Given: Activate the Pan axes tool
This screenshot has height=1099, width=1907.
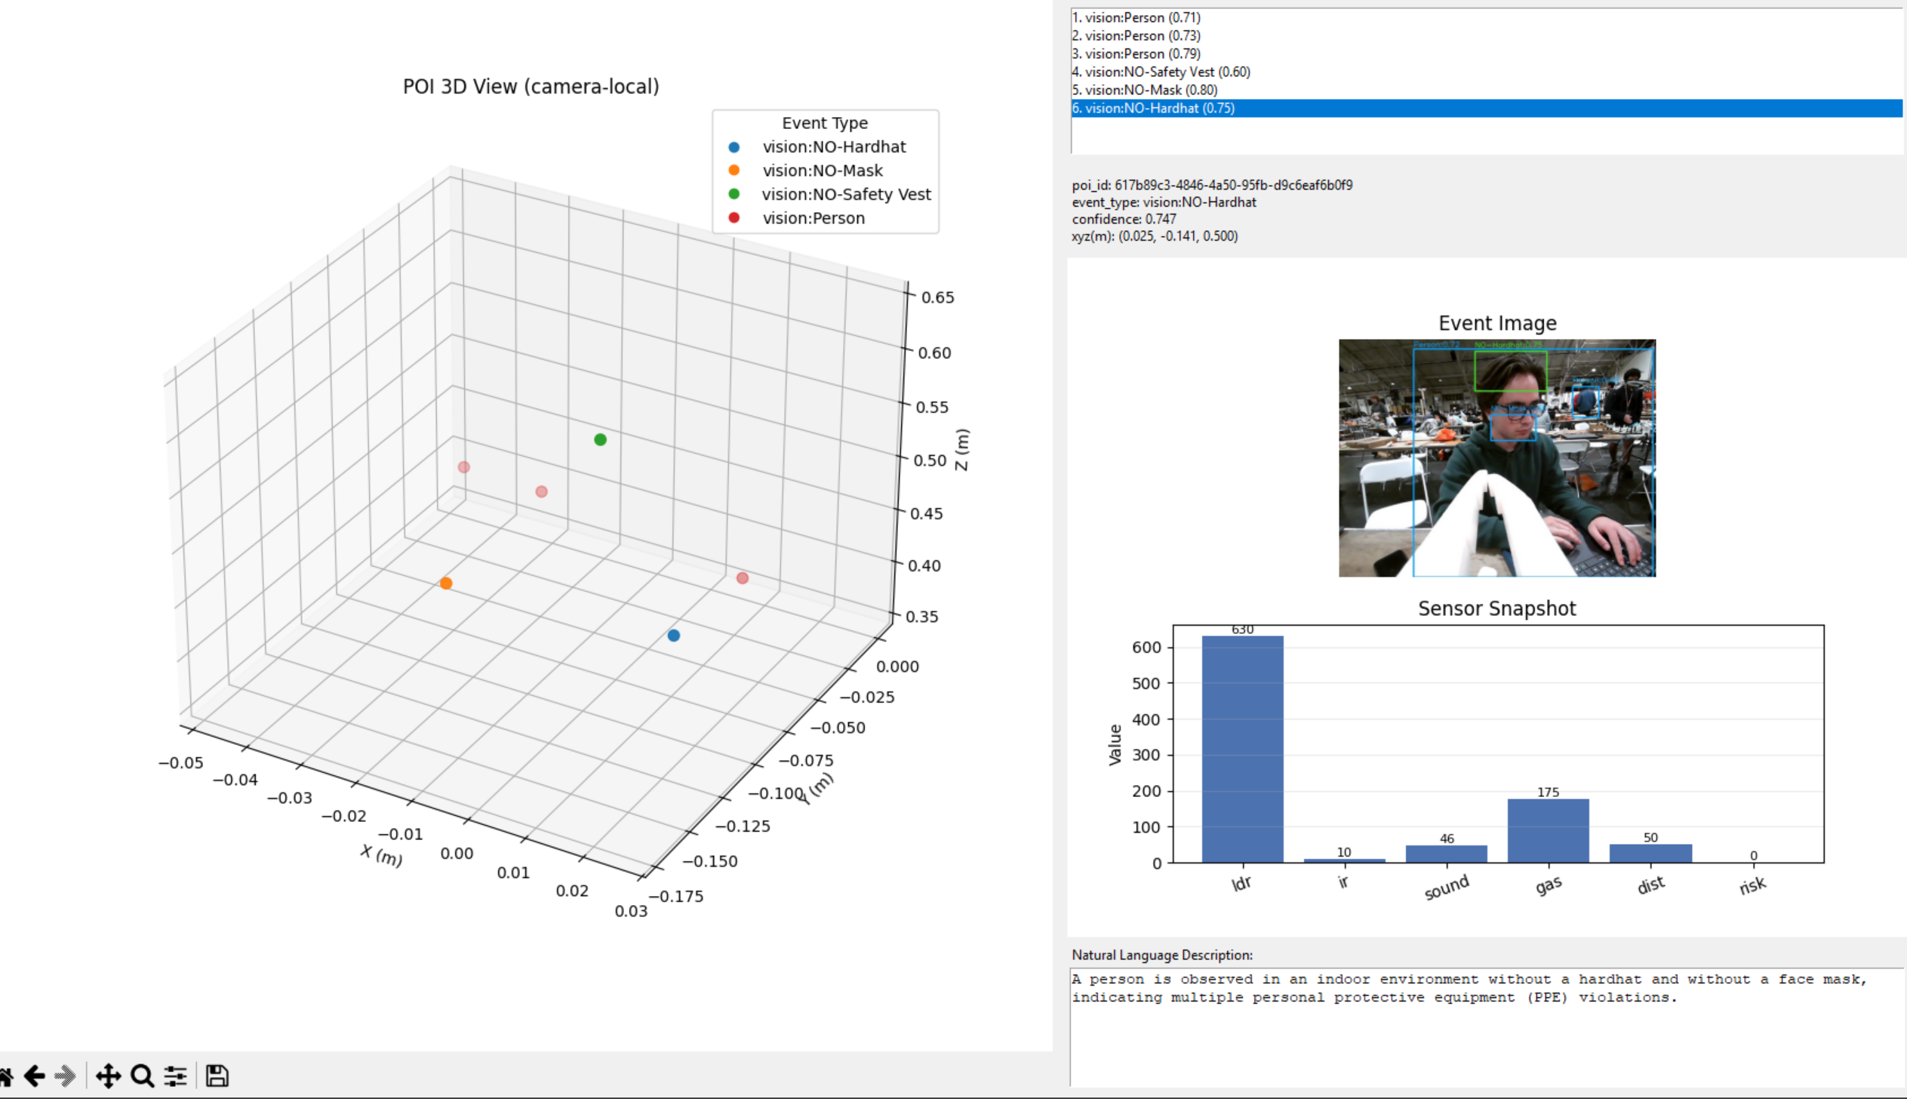Looking at the screenshot, I should point(109,1076).
